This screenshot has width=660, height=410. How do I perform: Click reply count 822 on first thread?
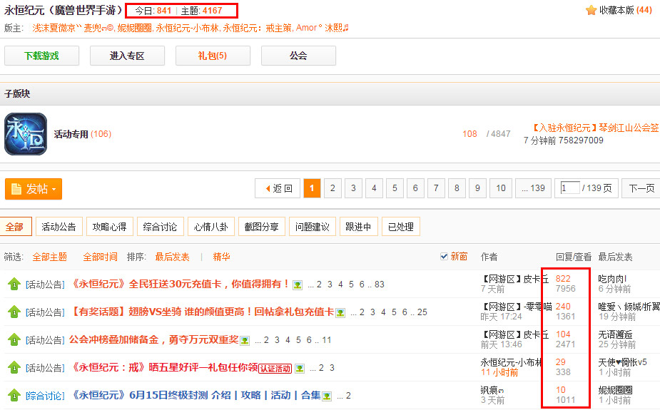tap(563, 278)
